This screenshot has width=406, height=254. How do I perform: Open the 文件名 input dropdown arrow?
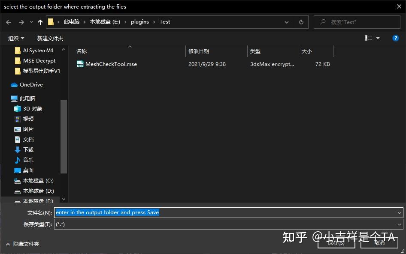click(x=399, y=212)
